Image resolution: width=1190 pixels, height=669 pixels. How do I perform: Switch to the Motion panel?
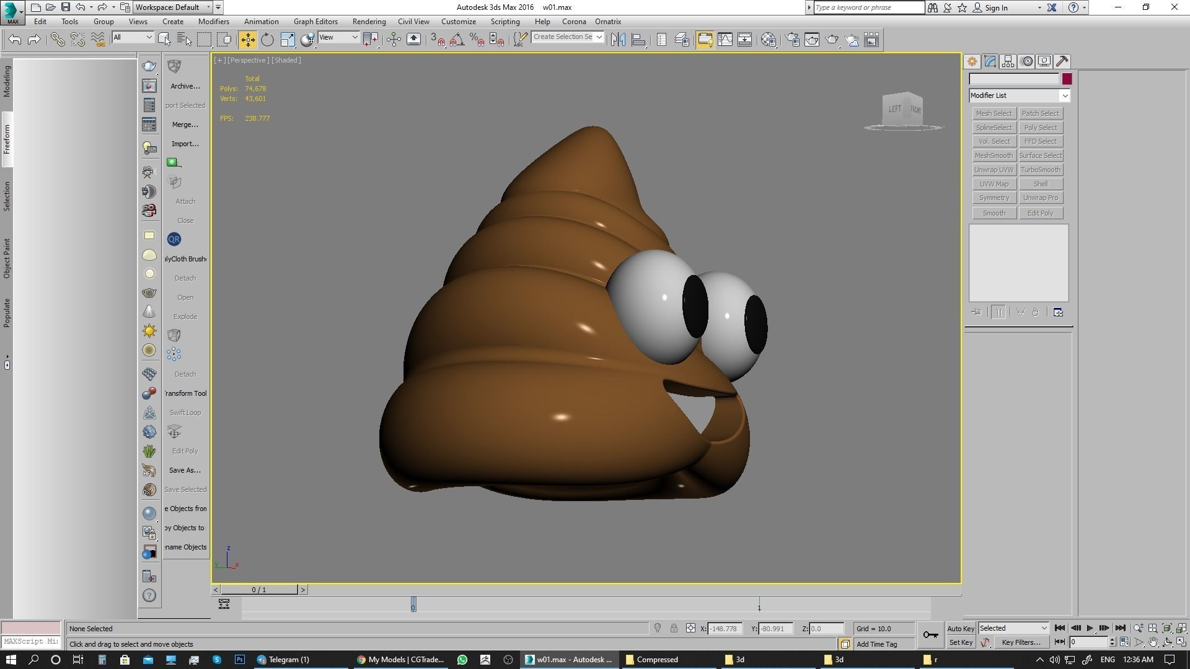[1026, 61]
